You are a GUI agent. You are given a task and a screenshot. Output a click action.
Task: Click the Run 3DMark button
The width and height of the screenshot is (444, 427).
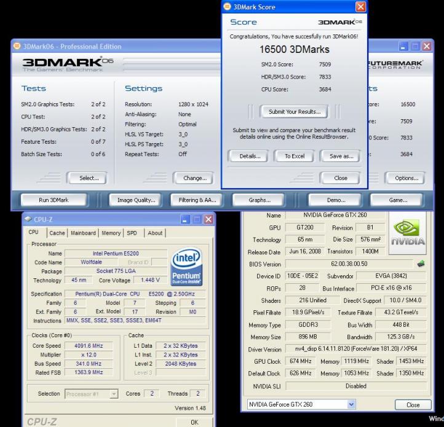pyautogui.click(x=54, y=200)
